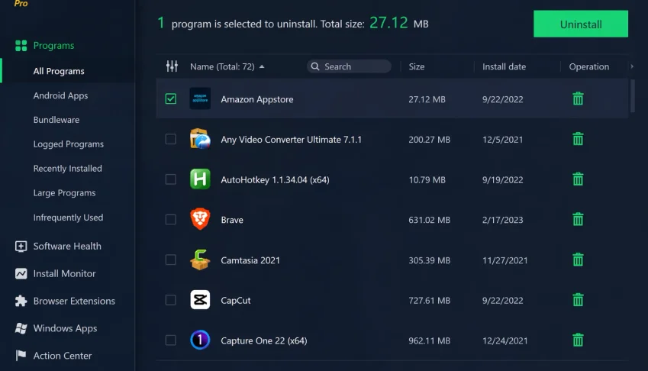
Task: Click the 727.61 MB size value
Action: pos(429,300)
